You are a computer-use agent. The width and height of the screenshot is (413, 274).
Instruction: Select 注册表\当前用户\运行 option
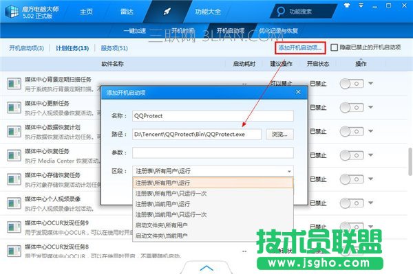click(213, 204)
